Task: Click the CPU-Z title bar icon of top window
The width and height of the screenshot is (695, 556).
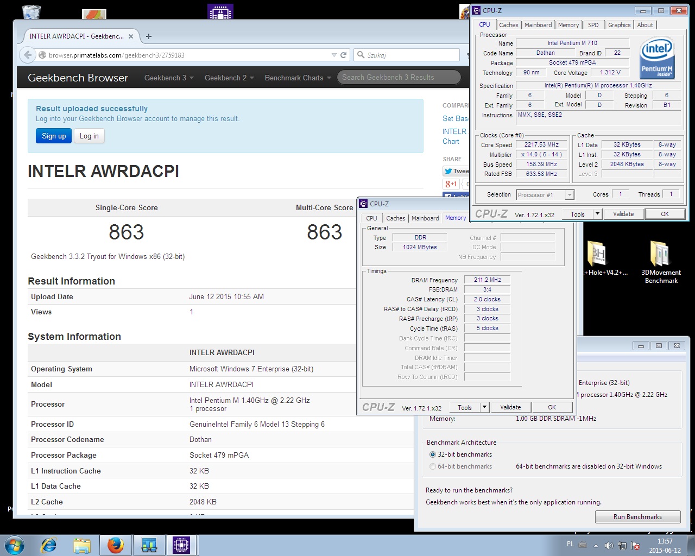Action: click(476, 10)
